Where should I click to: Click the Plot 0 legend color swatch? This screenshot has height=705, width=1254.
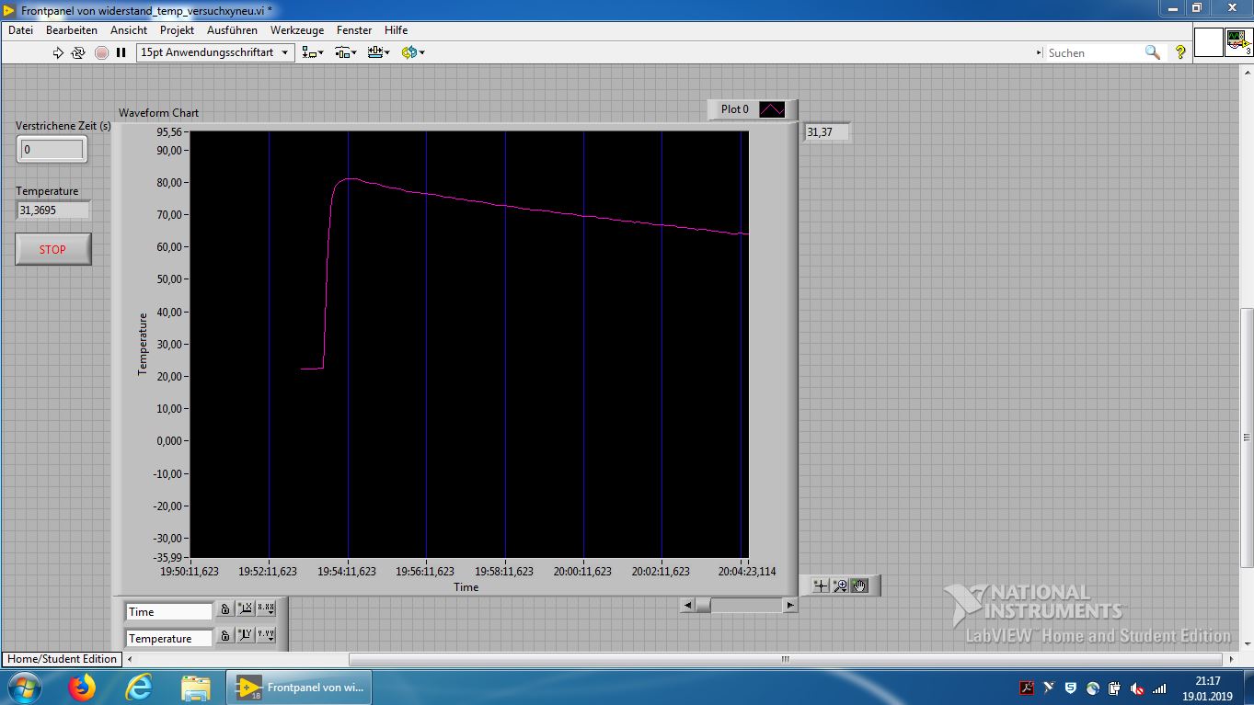[x=772, y=109]
